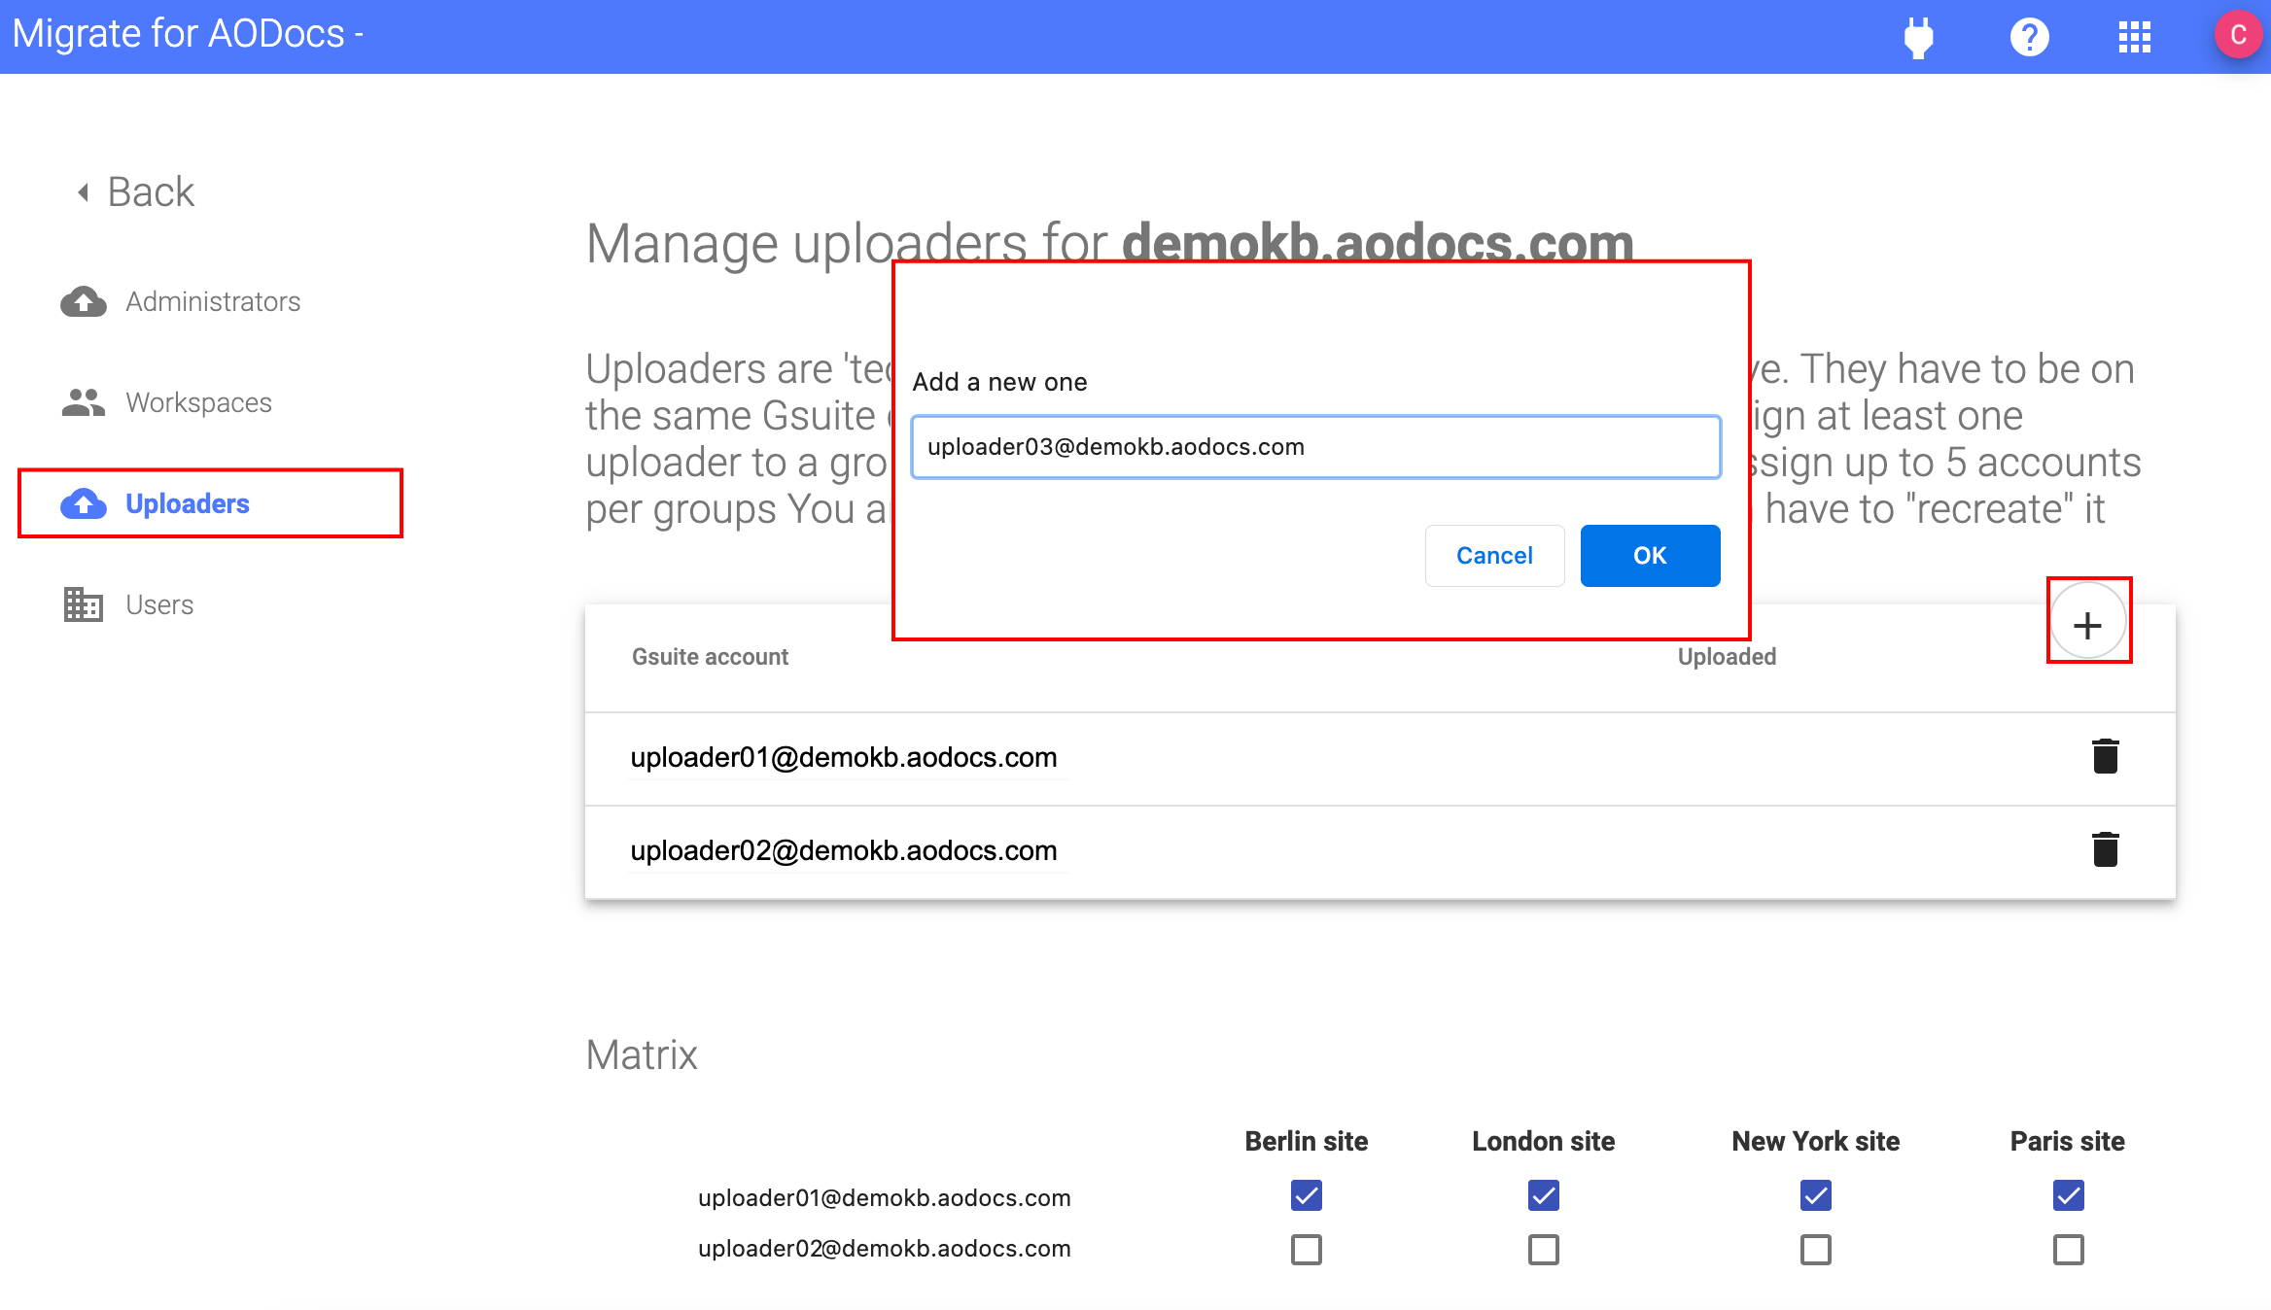This screenshot has height=1310, width=2271.
Task: Click uploader01@demokb.aodocs.com label in Matrix
Action: pyautogui.click(x=884, y=1197)
